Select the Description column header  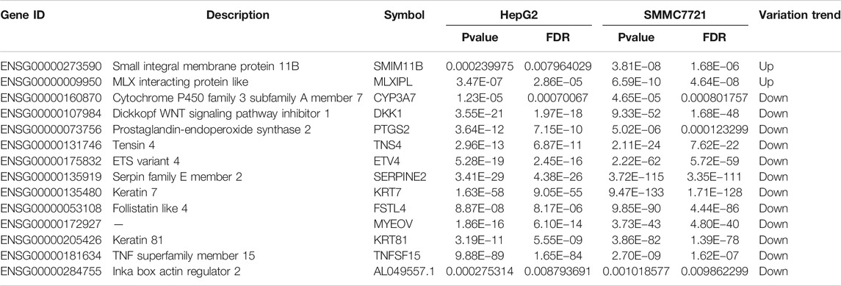(x=237, y=15)
